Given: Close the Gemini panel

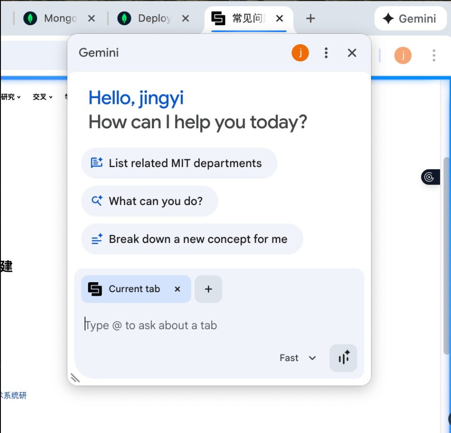Looking at the screenshot, I should pos(352,53).
